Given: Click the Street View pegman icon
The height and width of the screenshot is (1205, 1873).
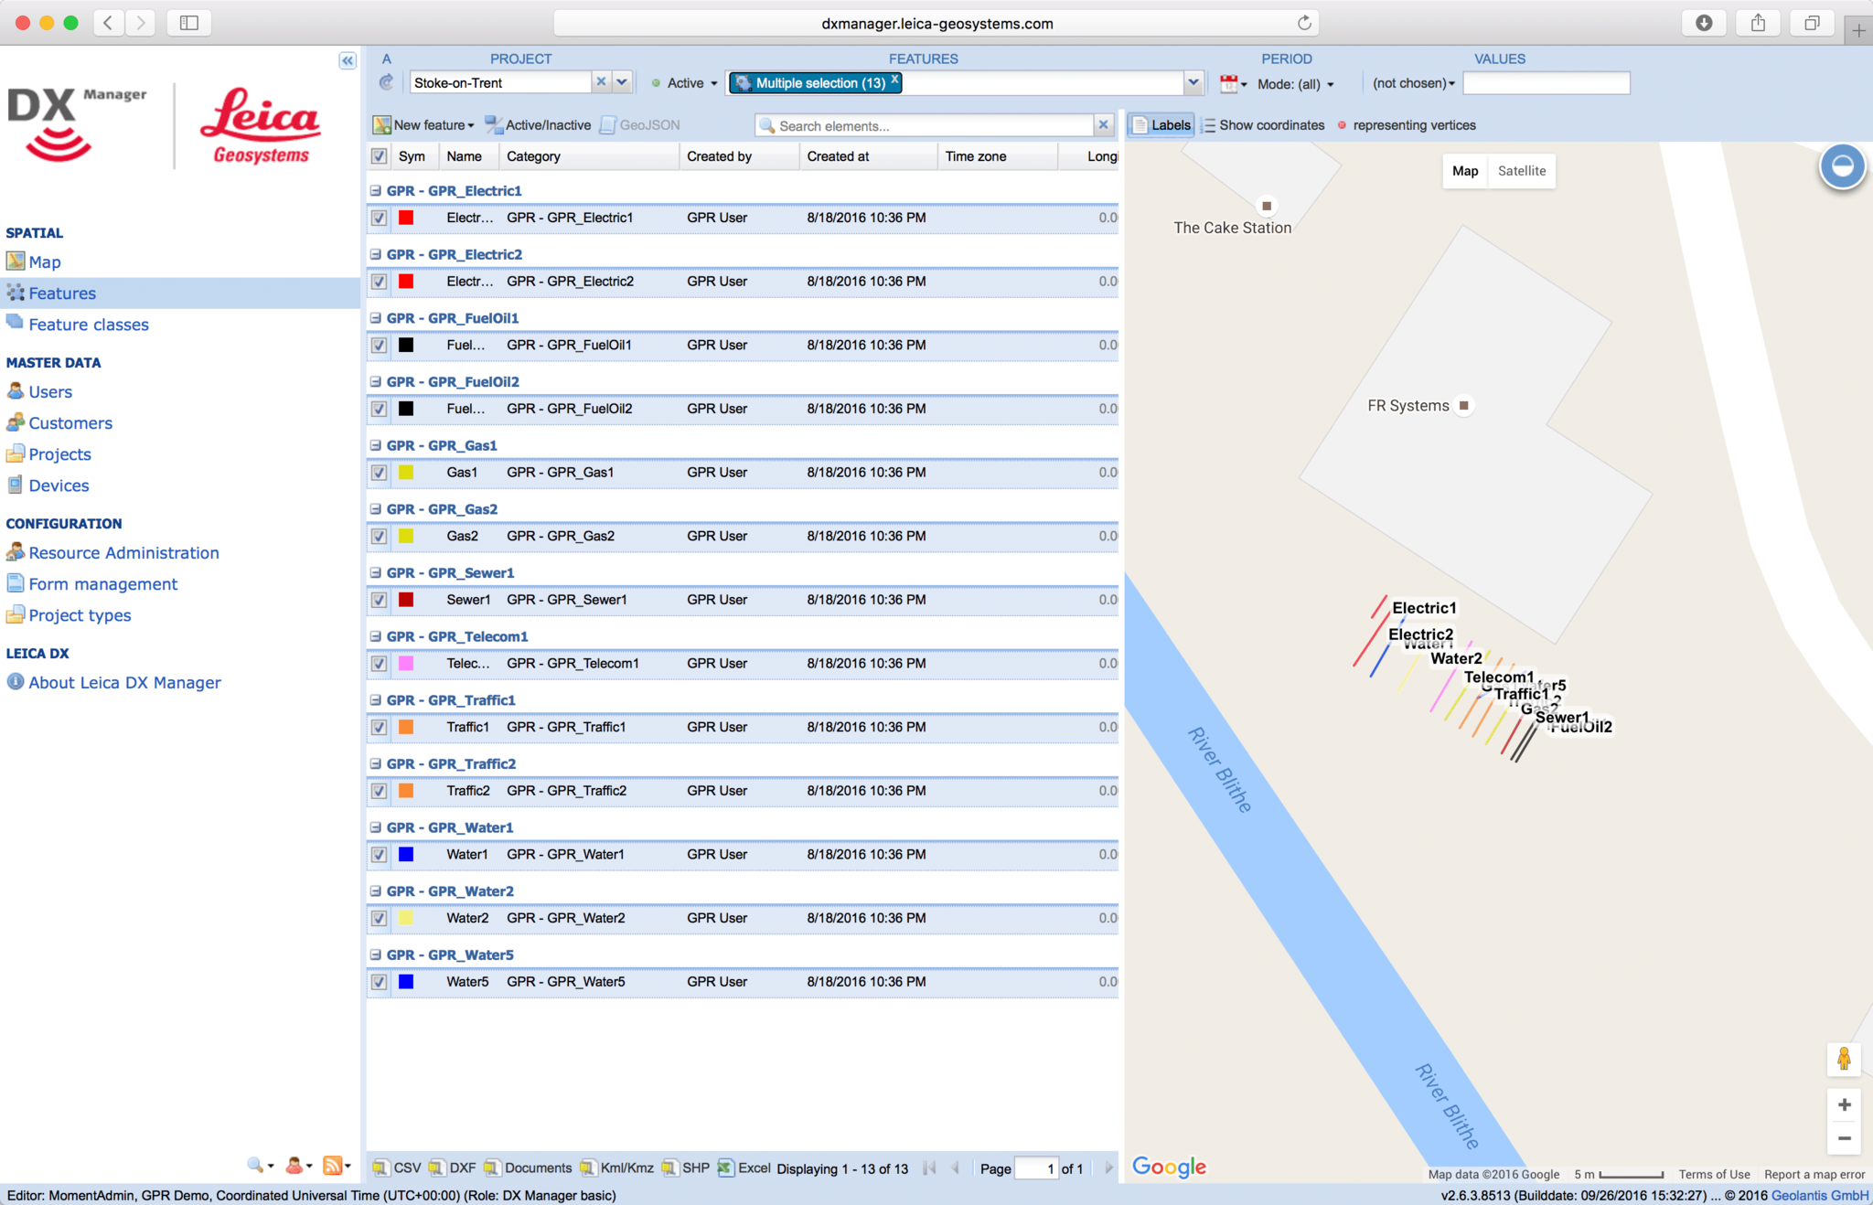Looking at the screenshot, I should 1844,1059.
